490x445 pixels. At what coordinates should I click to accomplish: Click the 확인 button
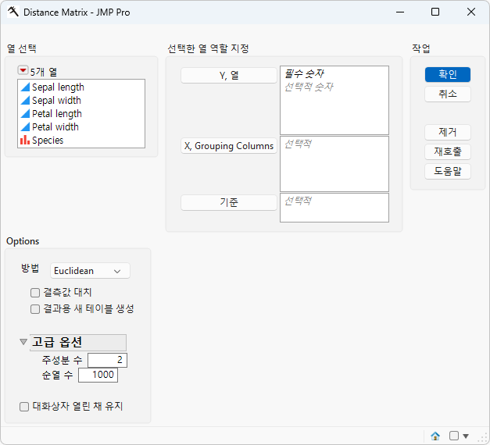(x=448, y=74)
